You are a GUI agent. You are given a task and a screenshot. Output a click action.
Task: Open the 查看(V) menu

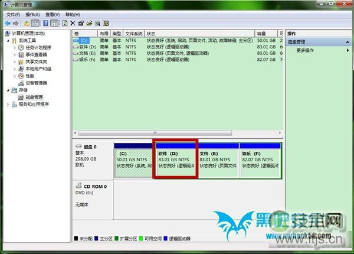pyautogui.click(x=53, y=15)
